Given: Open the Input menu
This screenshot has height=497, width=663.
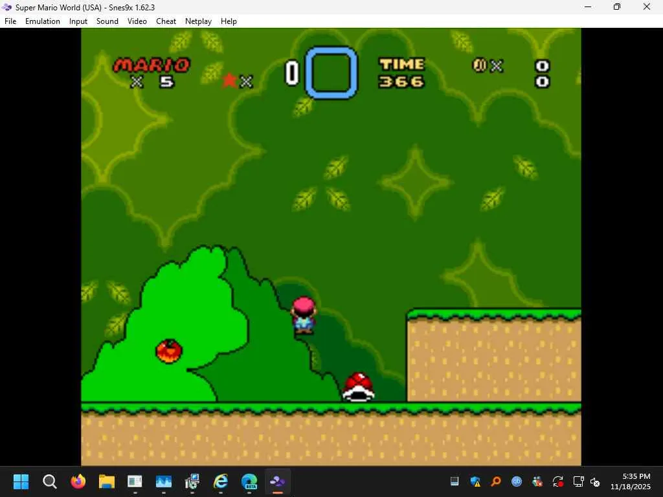Looking at the screenshot, I should pyautogui.click(x=78, y=21).
